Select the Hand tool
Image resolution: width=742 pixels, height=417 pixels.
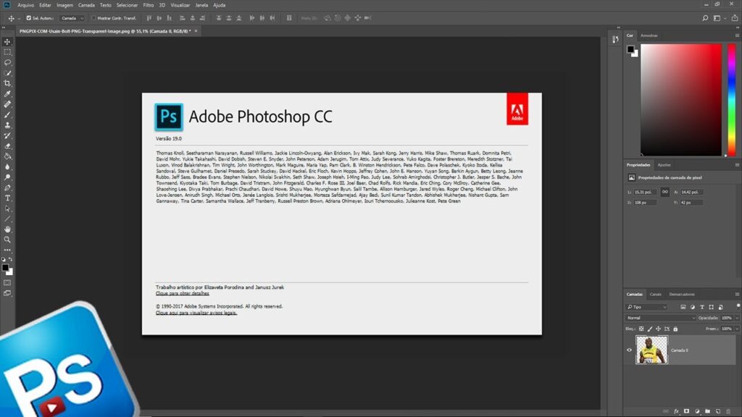point(7,229)
